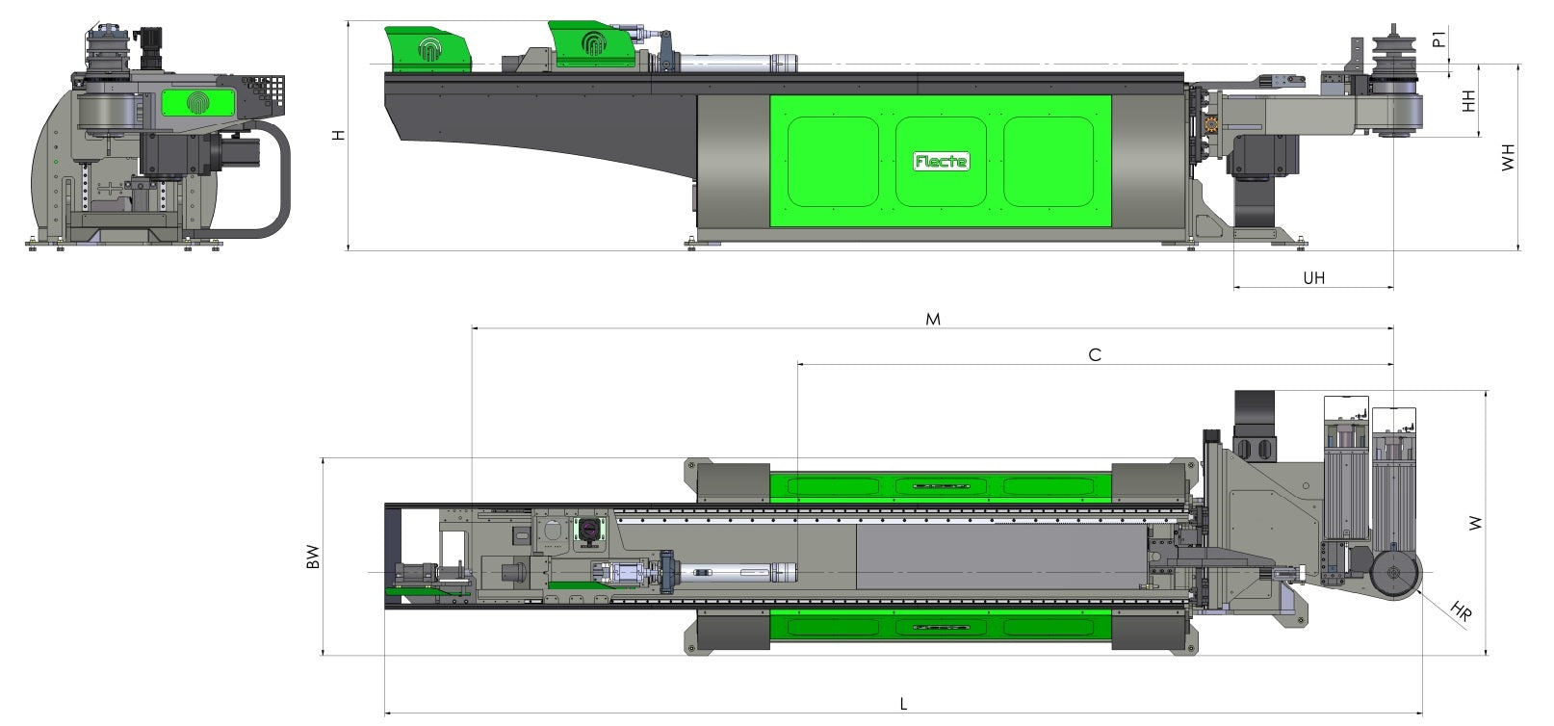Click the C dimension label
This screenshot has height=726, width=1554.
(x=1094, y=355)
